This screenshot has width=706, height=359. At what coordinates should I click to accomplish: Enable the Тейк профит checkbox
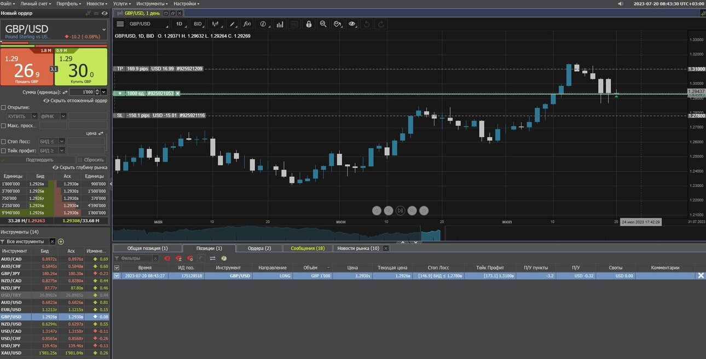click(4, 150)
